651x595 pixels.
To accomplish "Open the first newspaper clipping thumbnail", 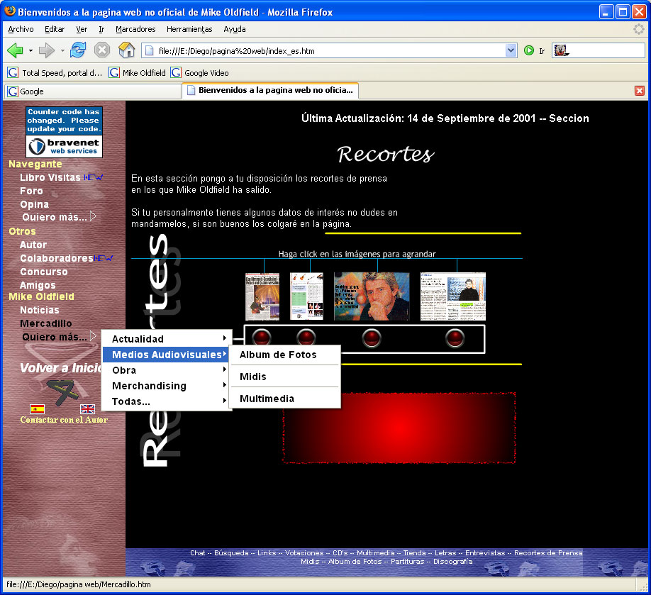I will tap(262, 296).
